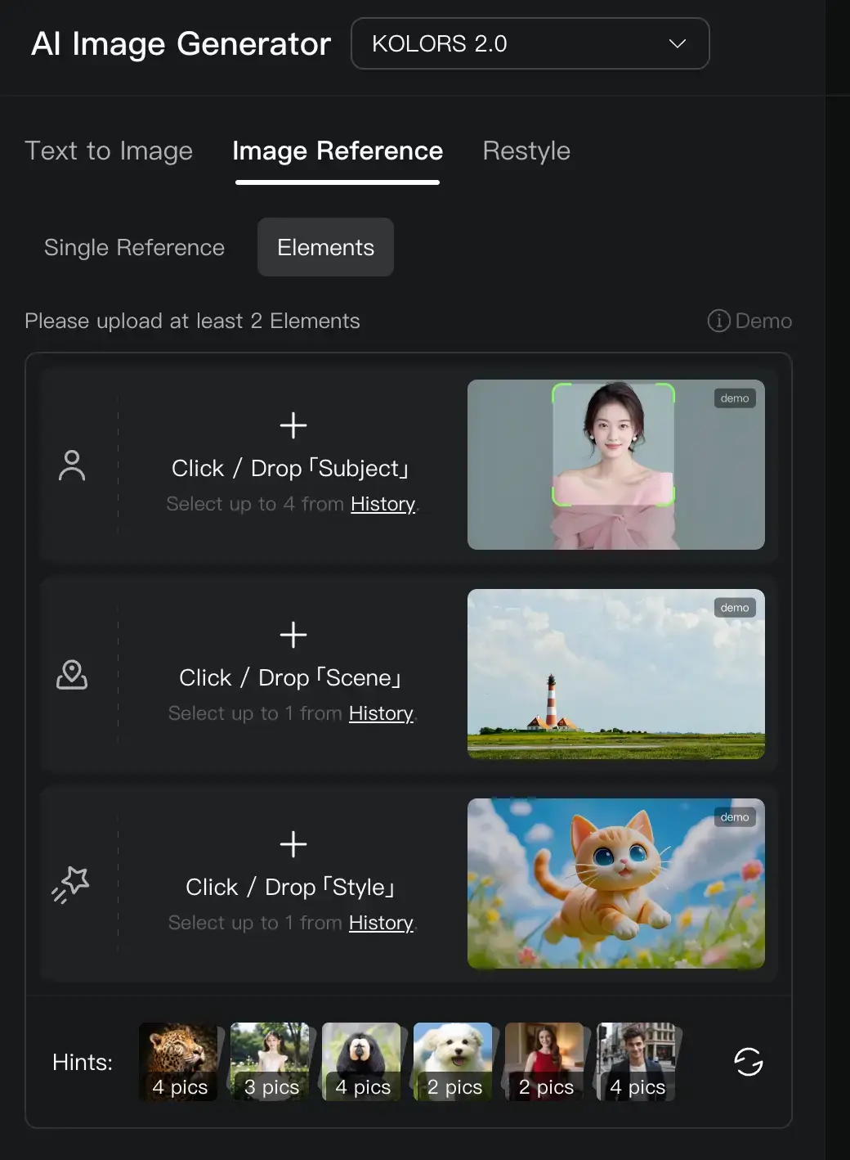Select the Elements mode button
Image resolution: width=850 pixels, height=1160 pixels.
tap(325, 247)
